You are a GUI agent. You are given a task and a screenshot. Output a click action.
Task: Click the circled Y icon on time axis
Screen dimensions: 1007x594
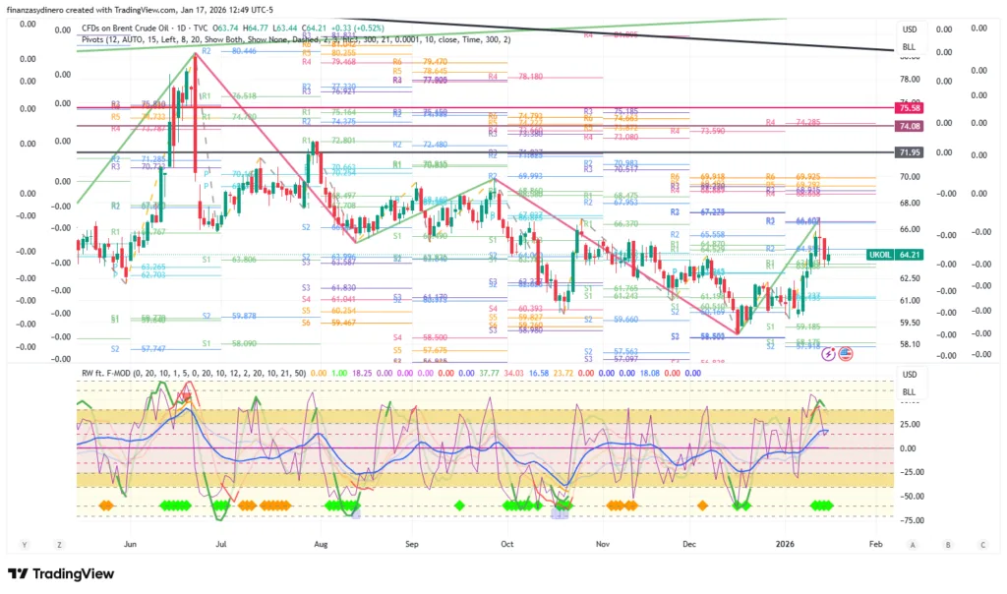(25, 544)
